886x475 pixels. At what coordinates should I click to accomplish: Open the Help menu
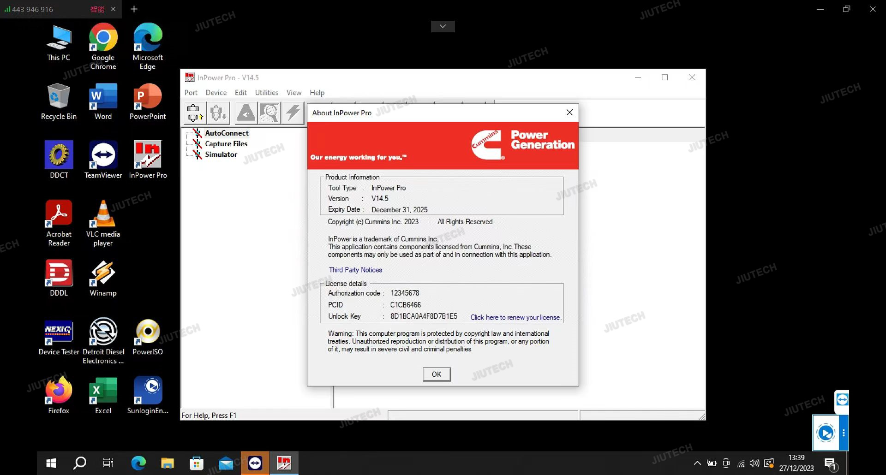tap(317, 93)
